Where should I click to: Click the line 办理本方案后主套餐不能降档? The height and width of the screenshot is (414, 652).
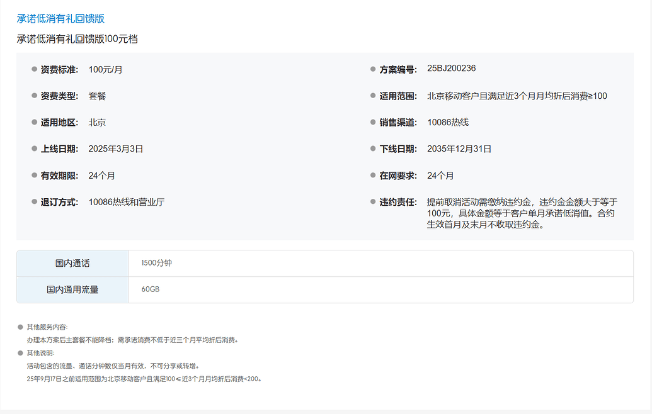coord(133,340)
